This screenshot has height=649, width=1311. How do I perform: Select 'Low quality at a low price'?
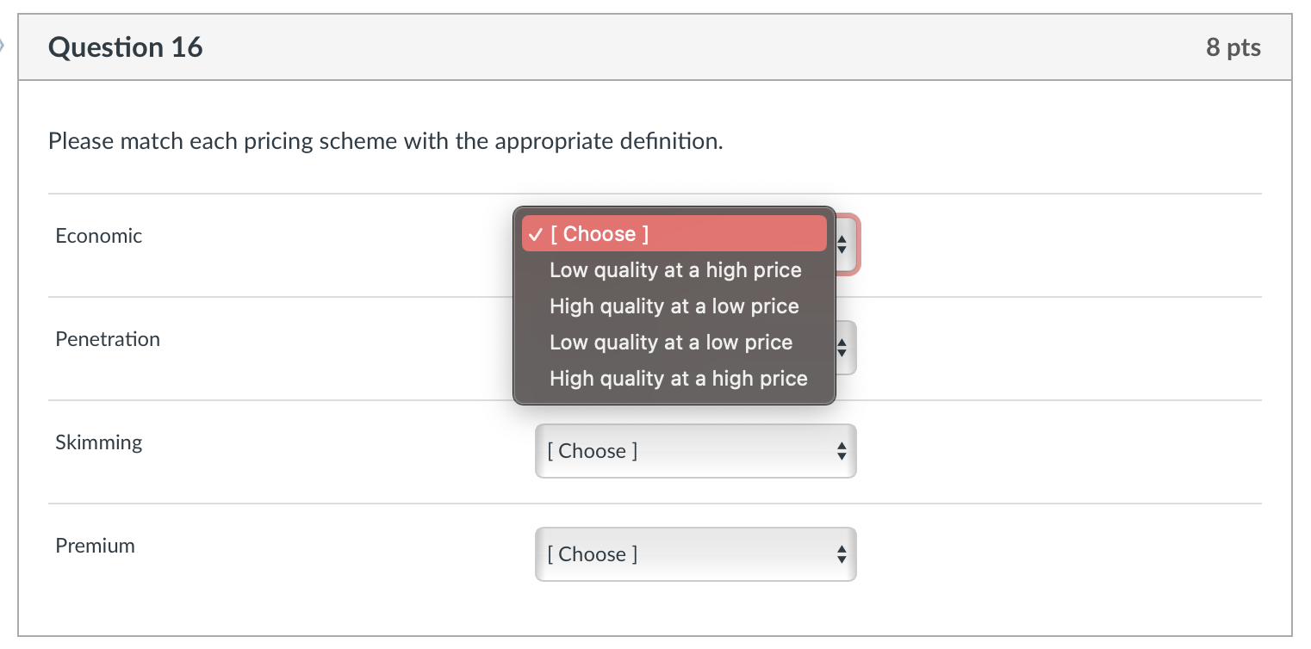(x=671, y=342)
